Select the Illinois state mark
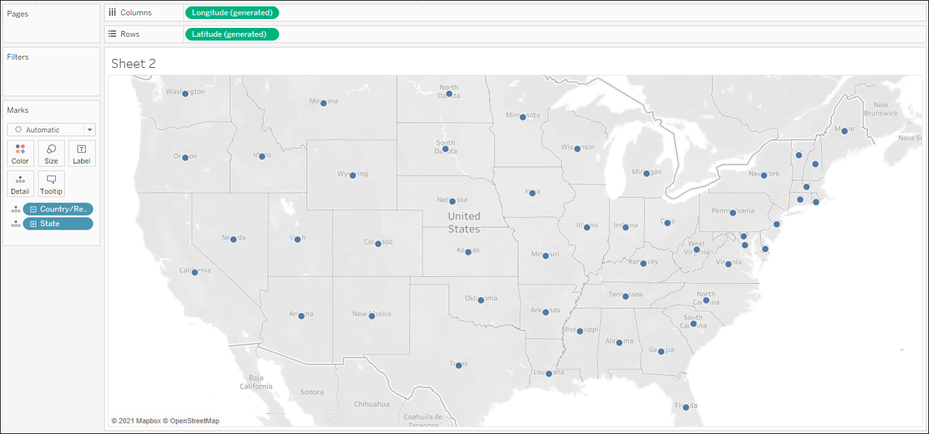 [587, 227]
